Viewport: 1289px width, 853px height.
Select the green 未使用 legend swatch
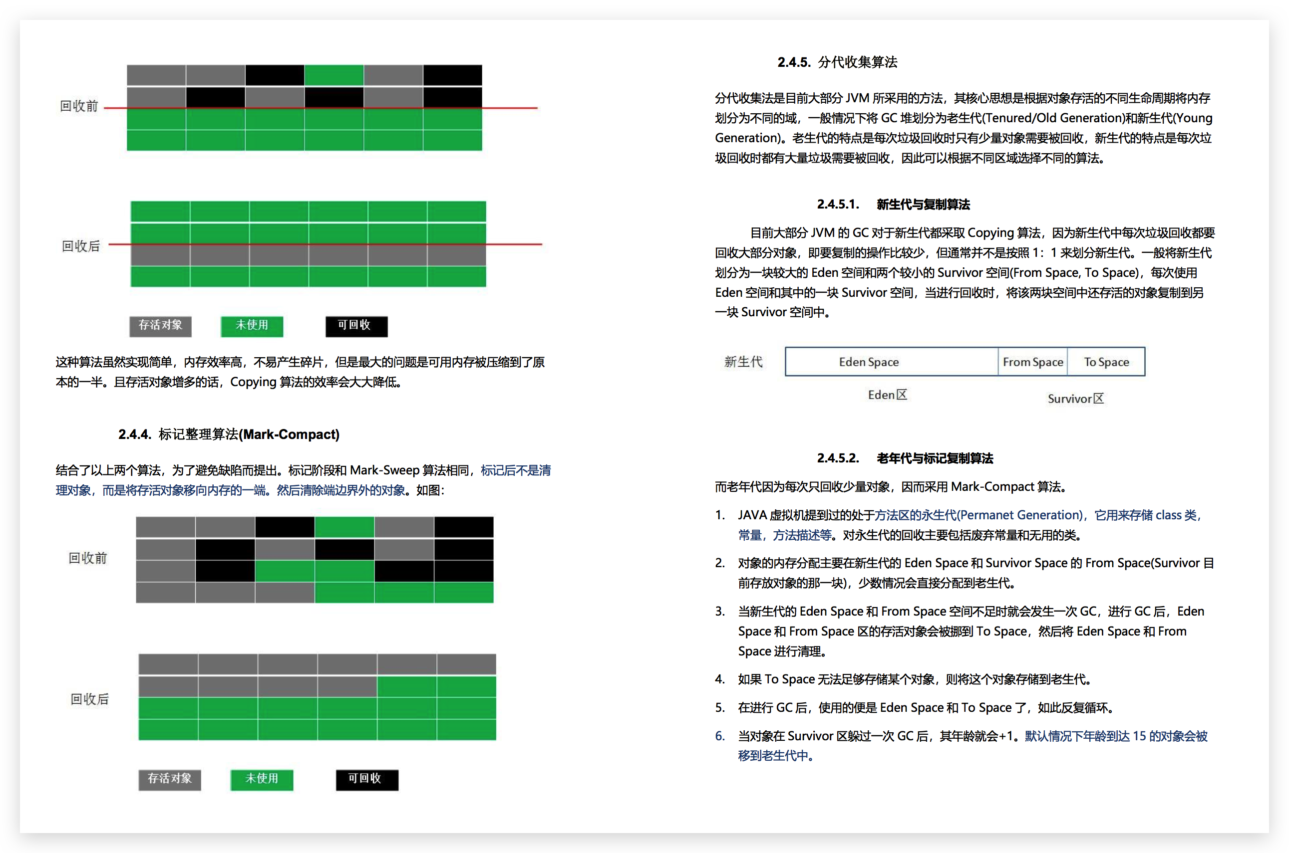tap(251, 326)
